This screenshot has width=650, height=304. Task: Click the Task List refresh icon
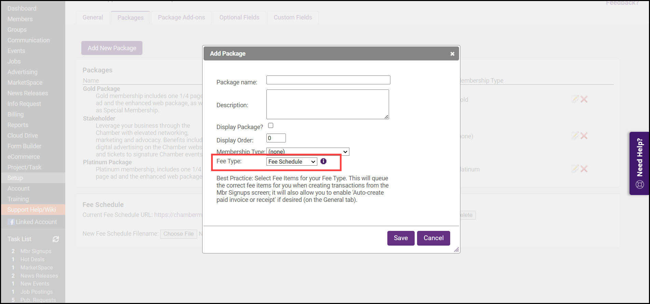56,239
